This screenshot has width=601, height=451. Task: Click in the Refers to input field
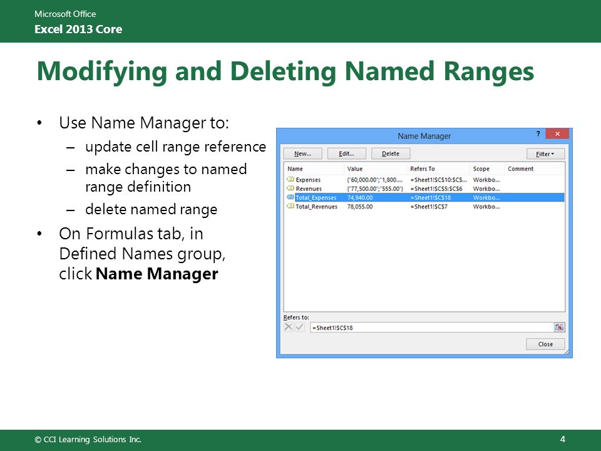tap(431, 328)
